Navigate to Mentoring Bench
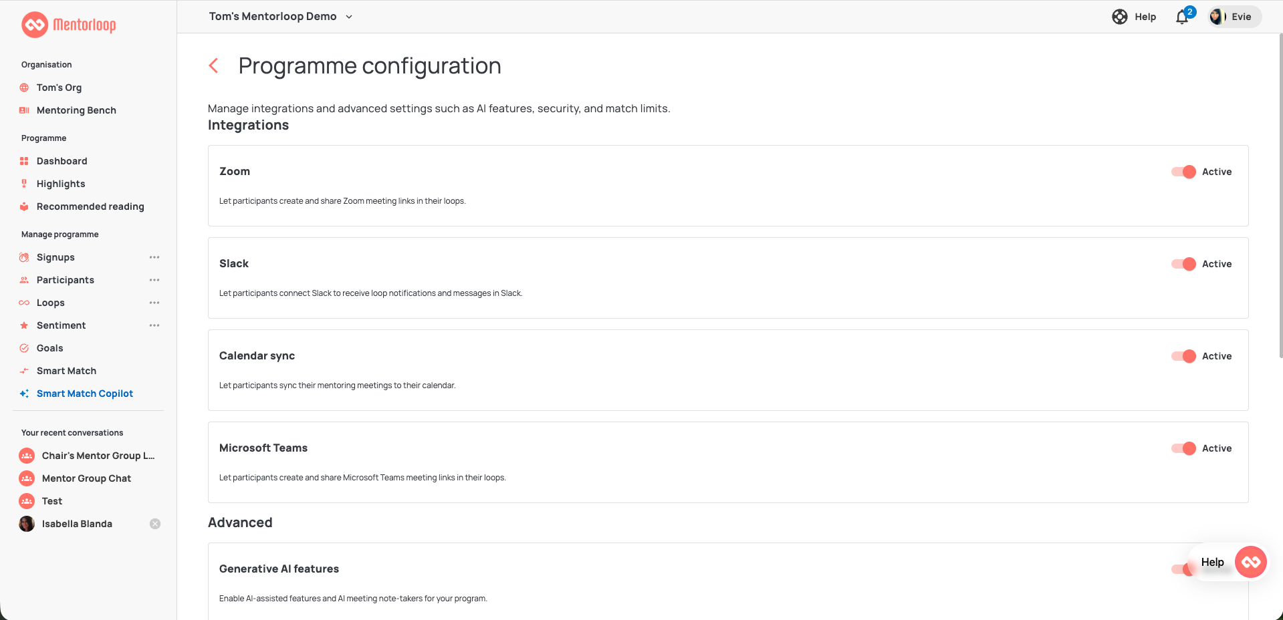 [x=76, y=110]
